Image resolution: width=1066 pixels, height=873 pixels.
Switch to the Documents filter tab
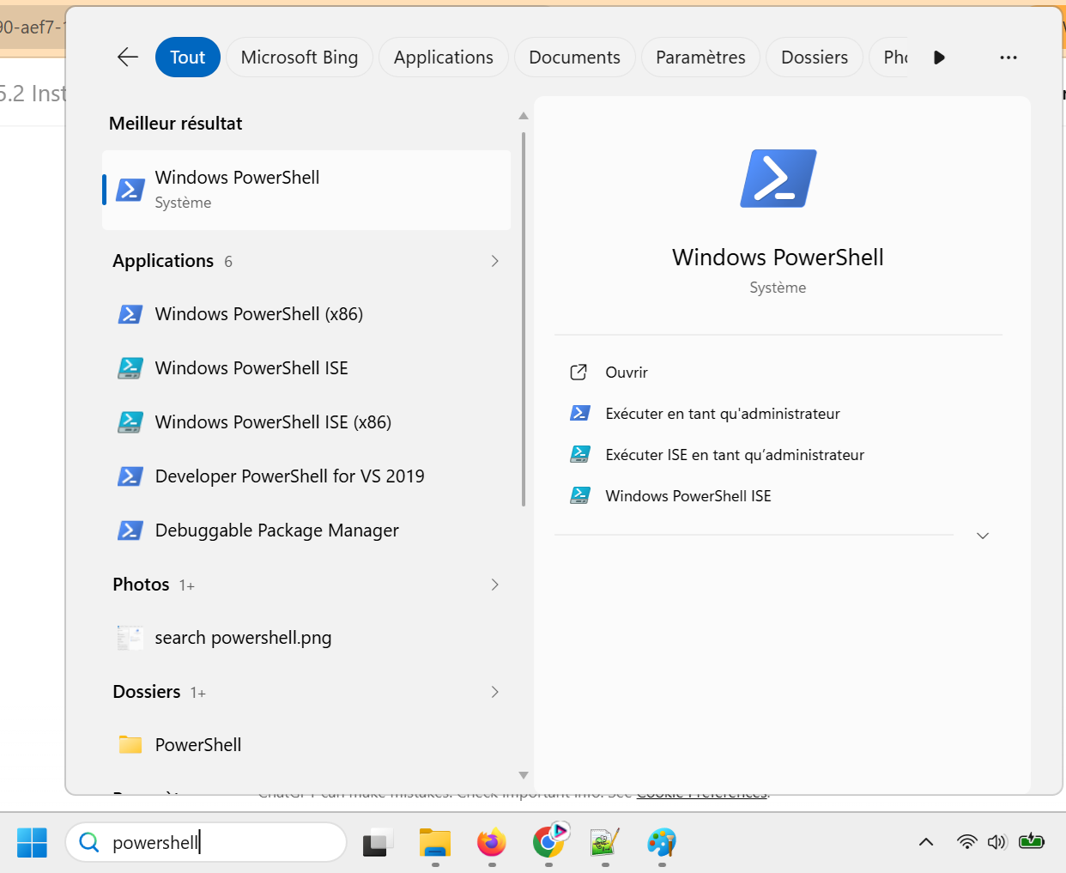(574, 58)
